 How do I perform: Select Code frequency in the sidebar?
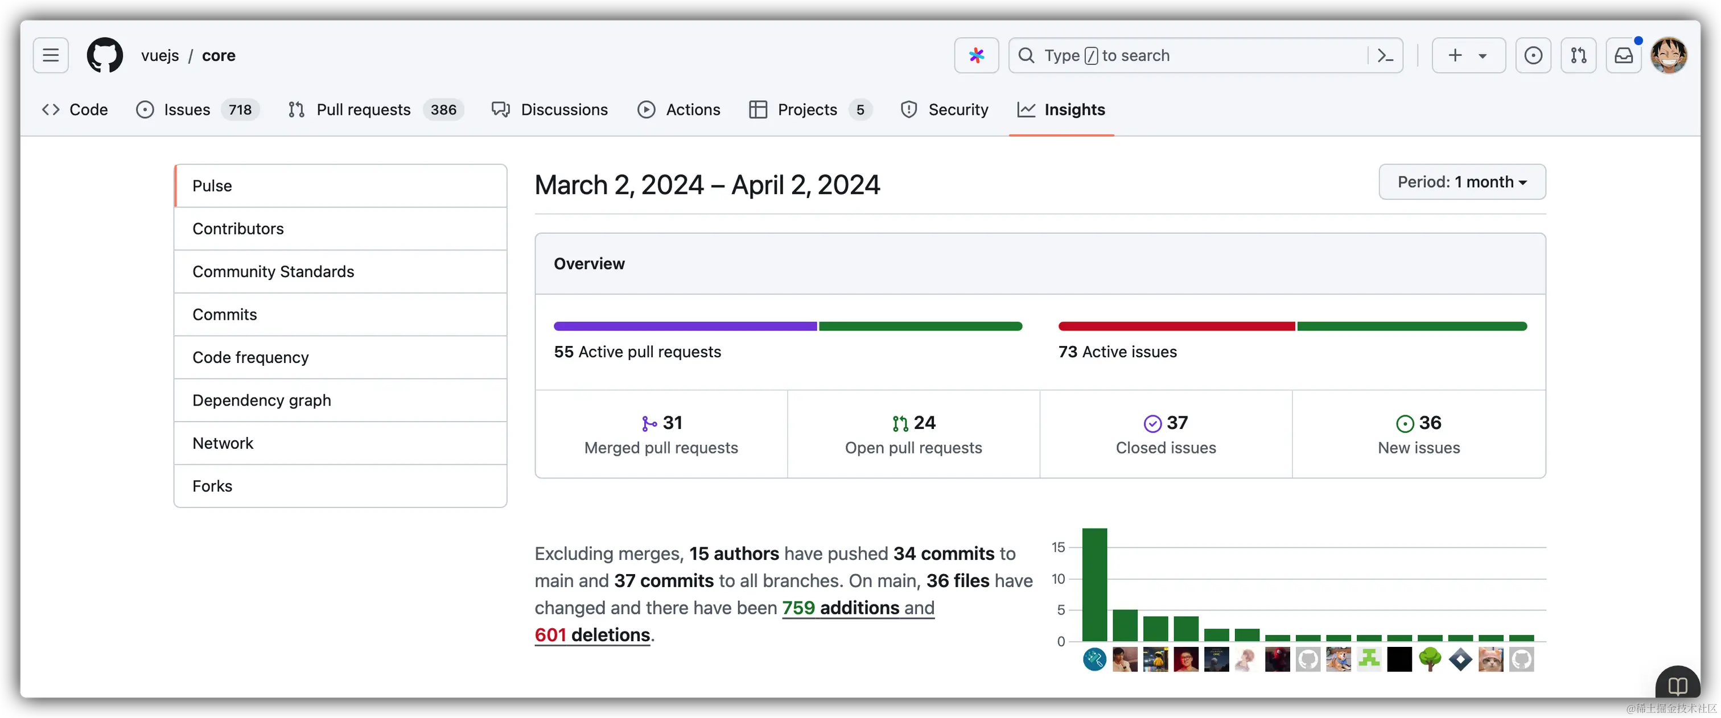(250, 357)
